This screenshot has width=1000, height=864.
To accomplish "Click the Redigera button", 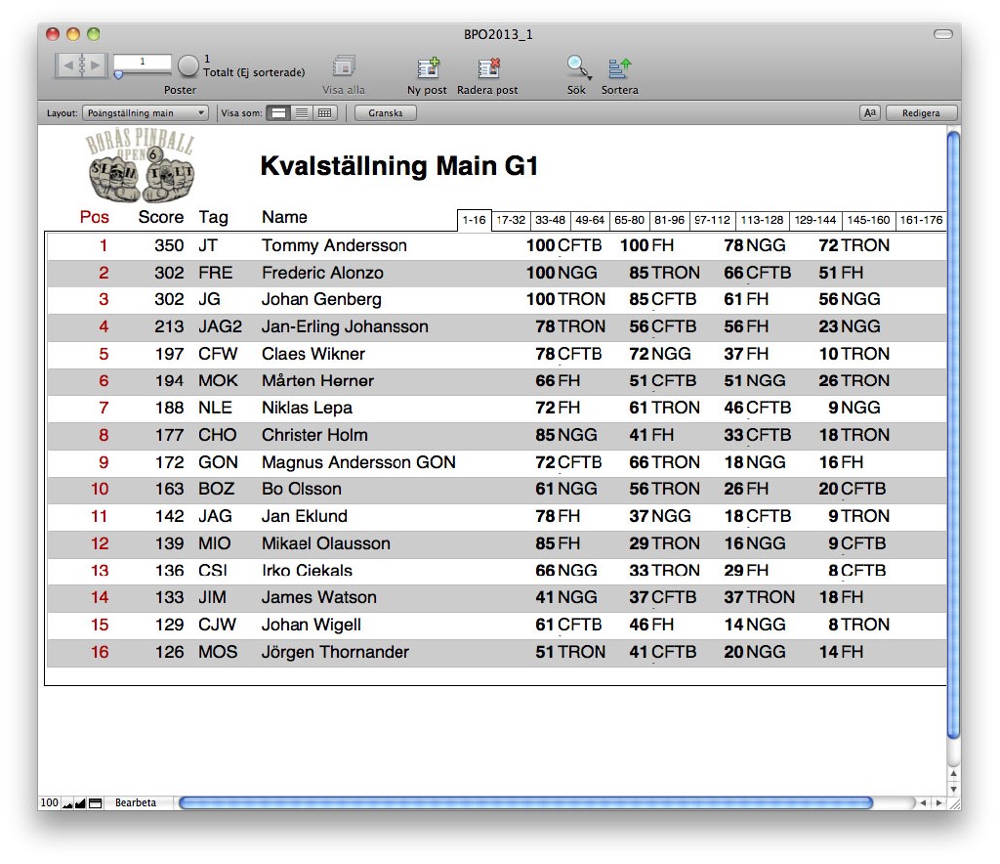I will click(921, 113).
